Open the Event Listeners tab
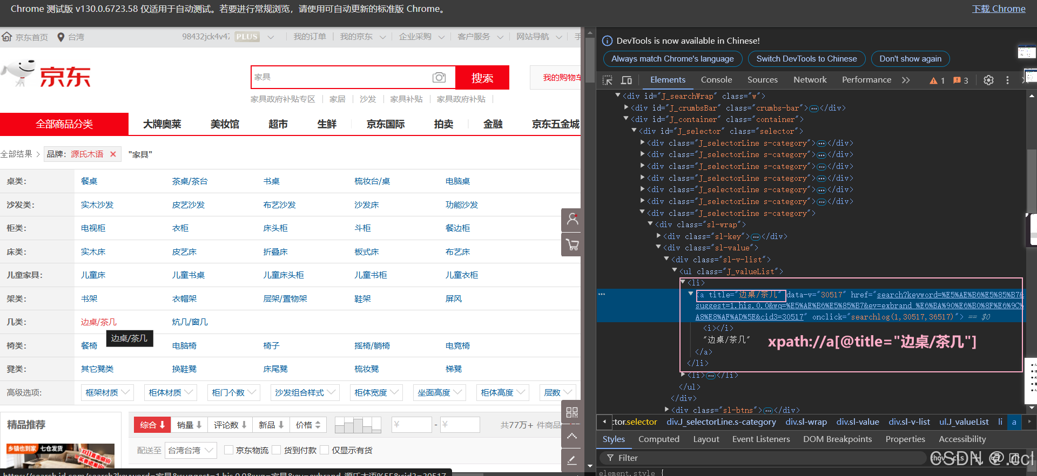The width and height of the screenshot is (1037, 476). (761, 439)
